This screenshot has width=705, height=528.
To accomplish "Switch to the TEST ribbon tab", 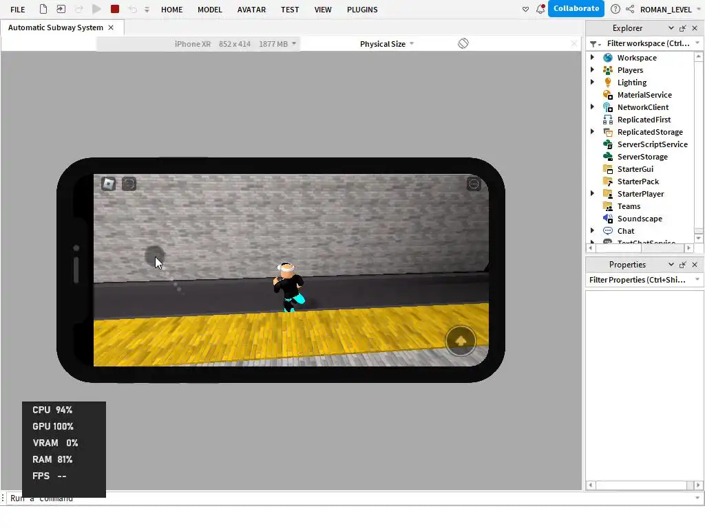I will coord(290,10).
